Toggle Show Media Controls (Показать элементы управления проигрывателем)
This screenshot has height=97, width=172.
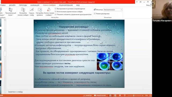(56, 14)
